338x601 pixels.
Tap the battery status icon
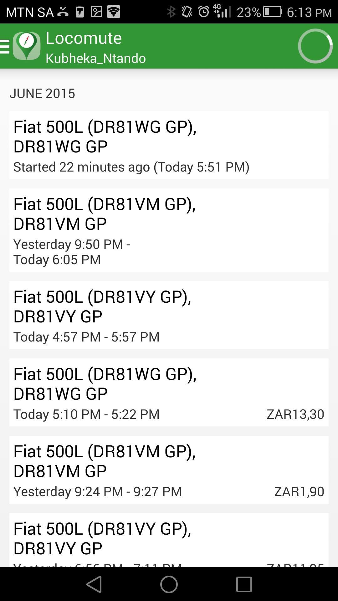coord(272,12)
